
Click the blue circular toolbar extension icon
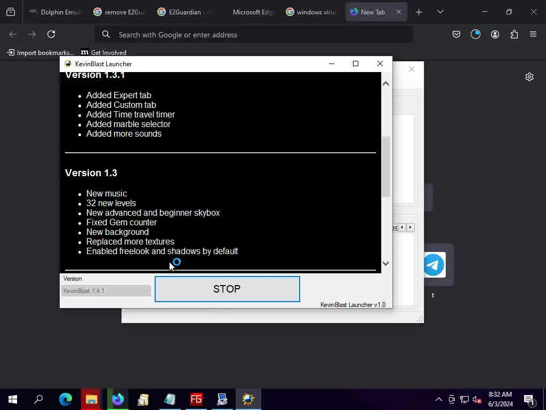point(475,34)
